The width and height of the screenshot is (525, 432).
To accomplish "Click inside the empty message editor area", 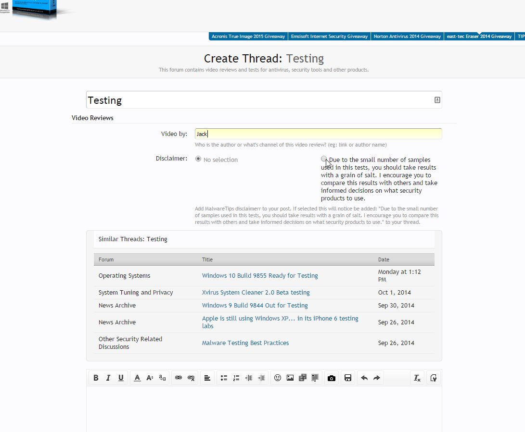I will coord(264,409).
